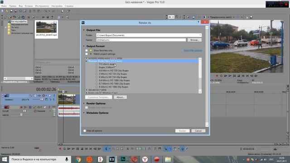290x163 pixels.
Task: Adjust video track level slider
Action: click(x=42, y=100)
